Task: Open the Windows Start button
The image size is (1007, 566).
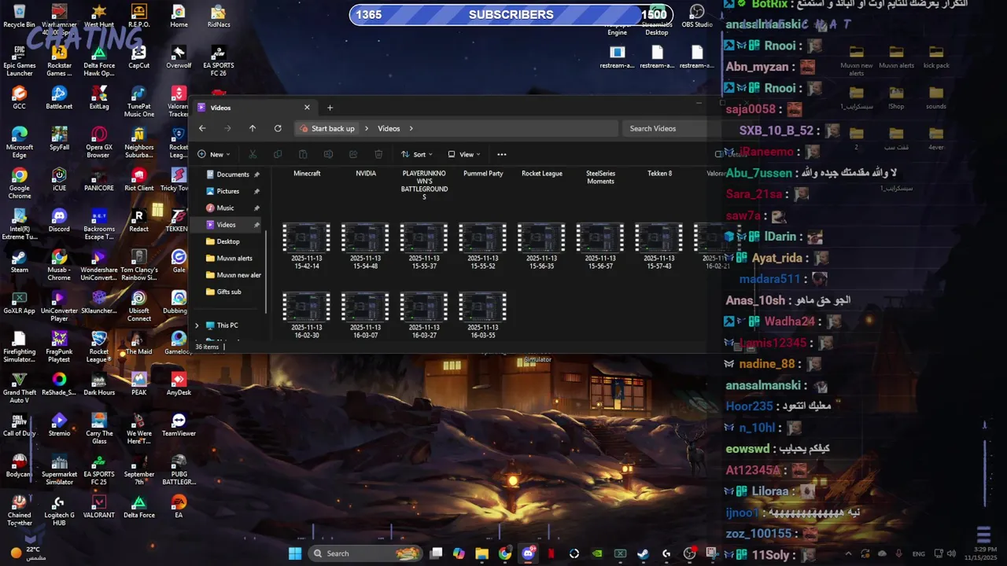Action: click(x=295, y=553)
